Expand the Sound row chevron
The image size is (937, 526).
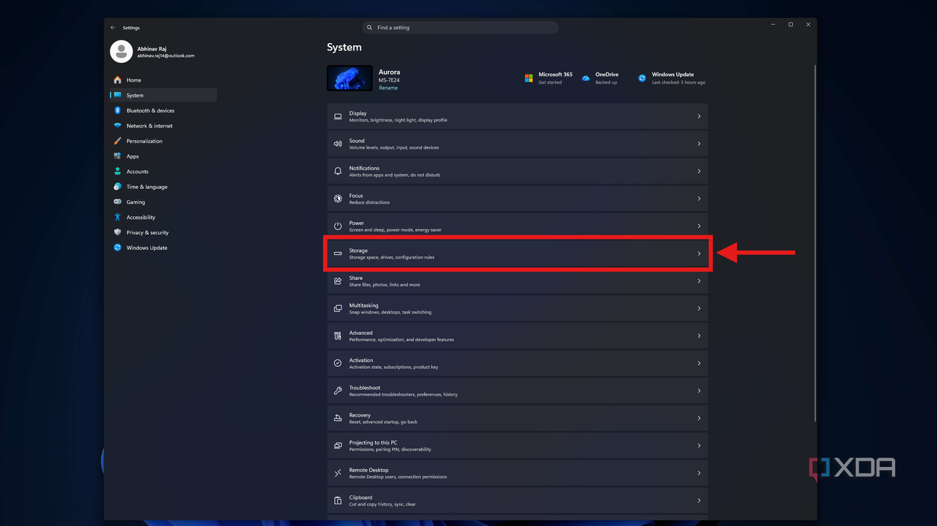tap(699, 144)
